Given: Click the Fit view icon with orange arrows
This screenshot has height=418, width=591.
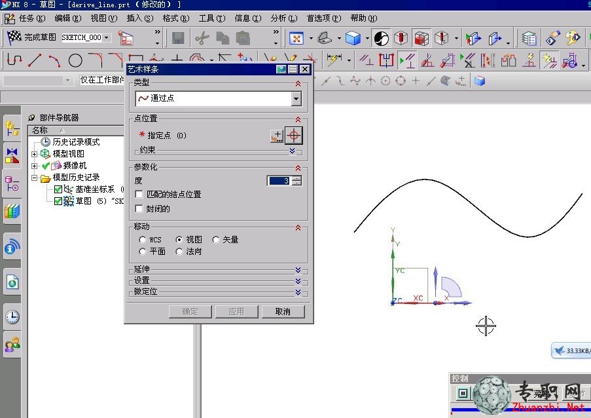Looking at the screenshot, I should pos(296,38).
